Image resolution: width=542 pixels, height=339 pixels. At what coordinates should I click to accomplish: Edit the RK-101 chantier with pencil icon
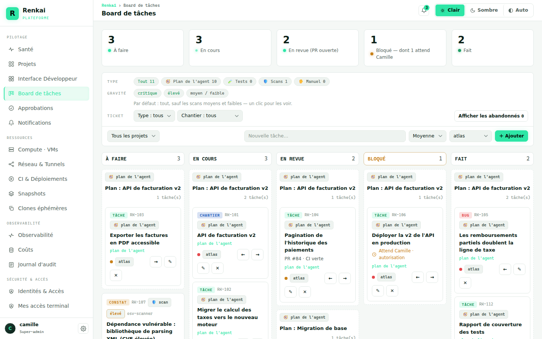203,268
